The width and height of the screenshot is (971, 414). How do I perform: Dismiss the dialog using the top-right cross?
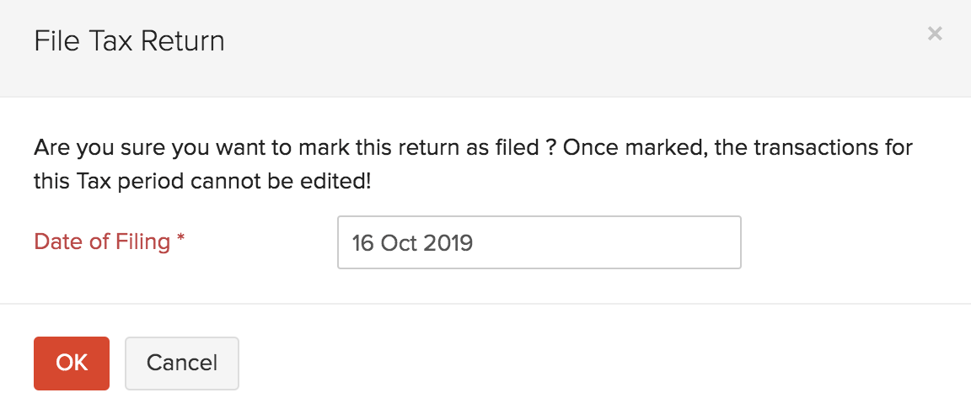tap(934, 34)
